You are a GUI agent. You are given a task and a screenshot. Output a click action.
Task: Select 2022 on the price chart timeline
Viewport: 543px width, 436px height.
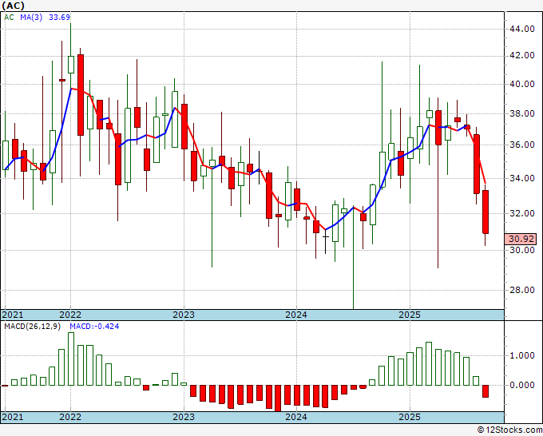click(x=70, y=315)
